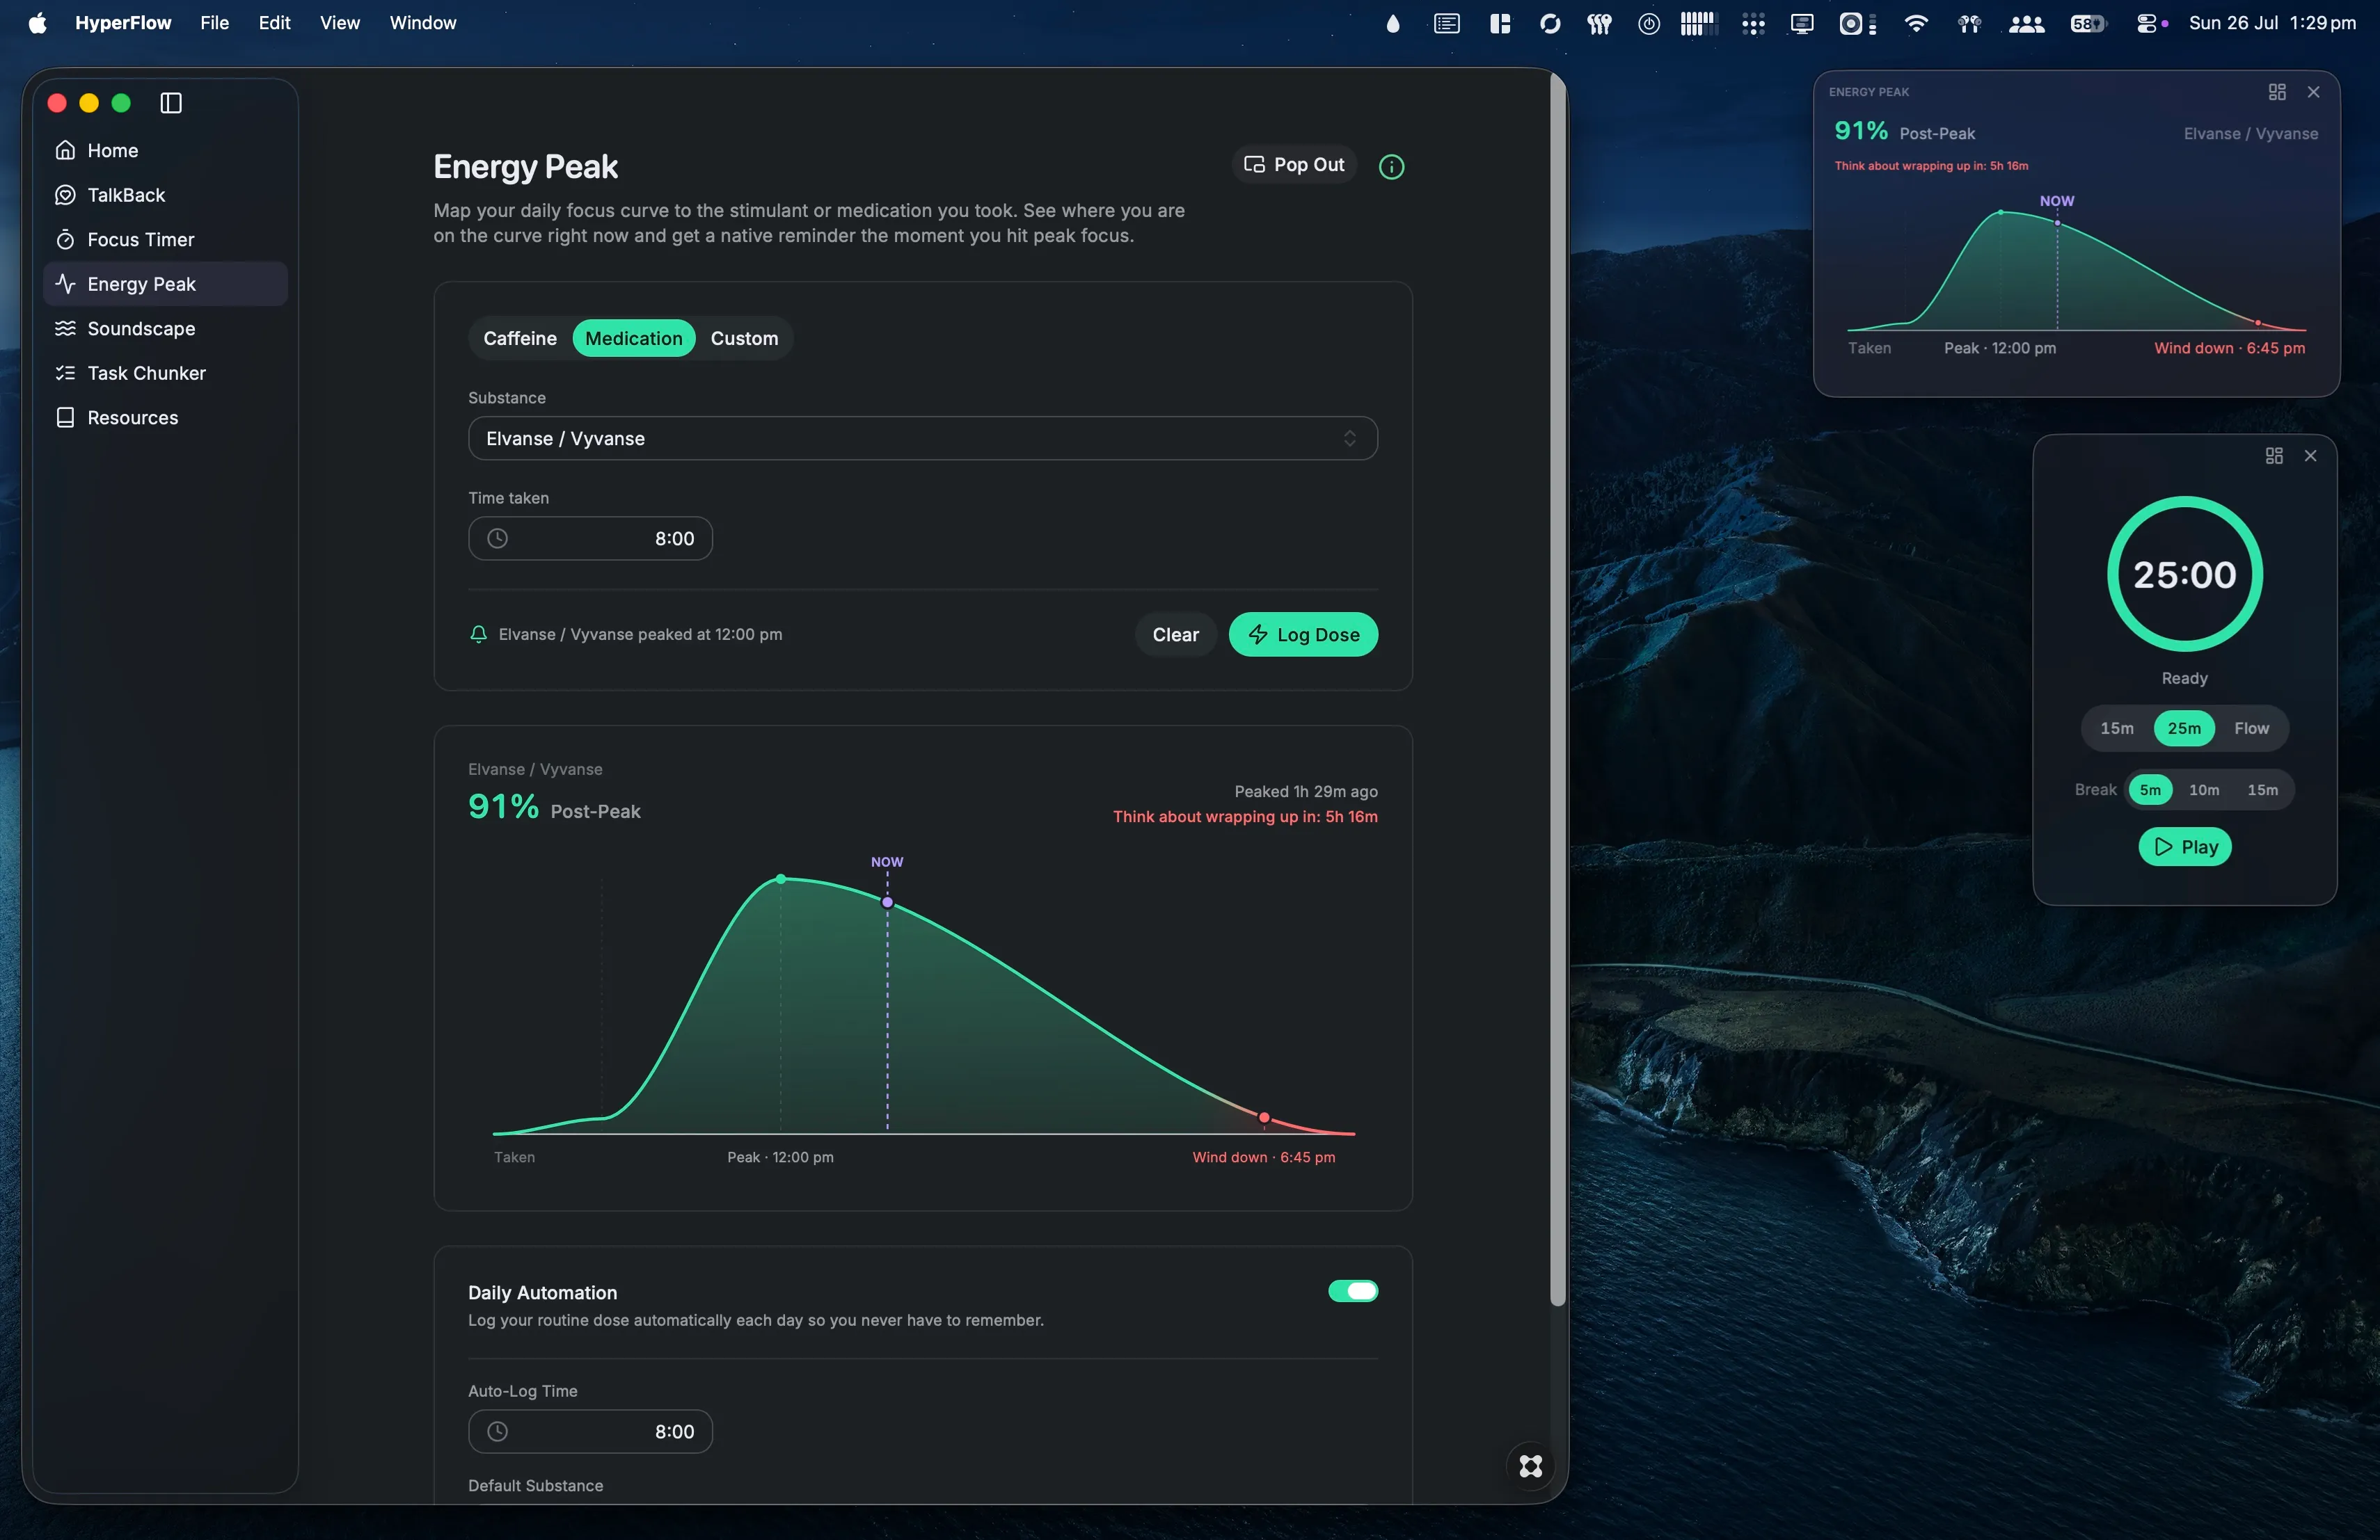Viewport: 2380px width, 1540px height.
Task: Click 'Think about wrapping up in: 5h 16m' in main window
Action: (1245, 817)
